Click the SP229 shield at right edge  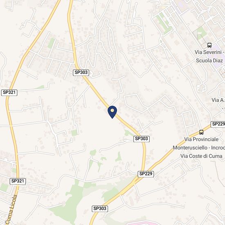tap(218, 124)
